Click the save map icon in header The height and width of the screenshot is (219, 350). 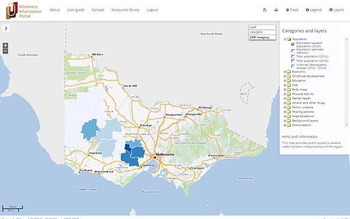pyautogui.click(x=265, y=10)
